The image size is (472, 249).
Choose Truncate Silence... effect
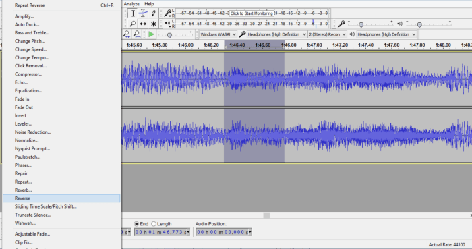coord(61,215)
